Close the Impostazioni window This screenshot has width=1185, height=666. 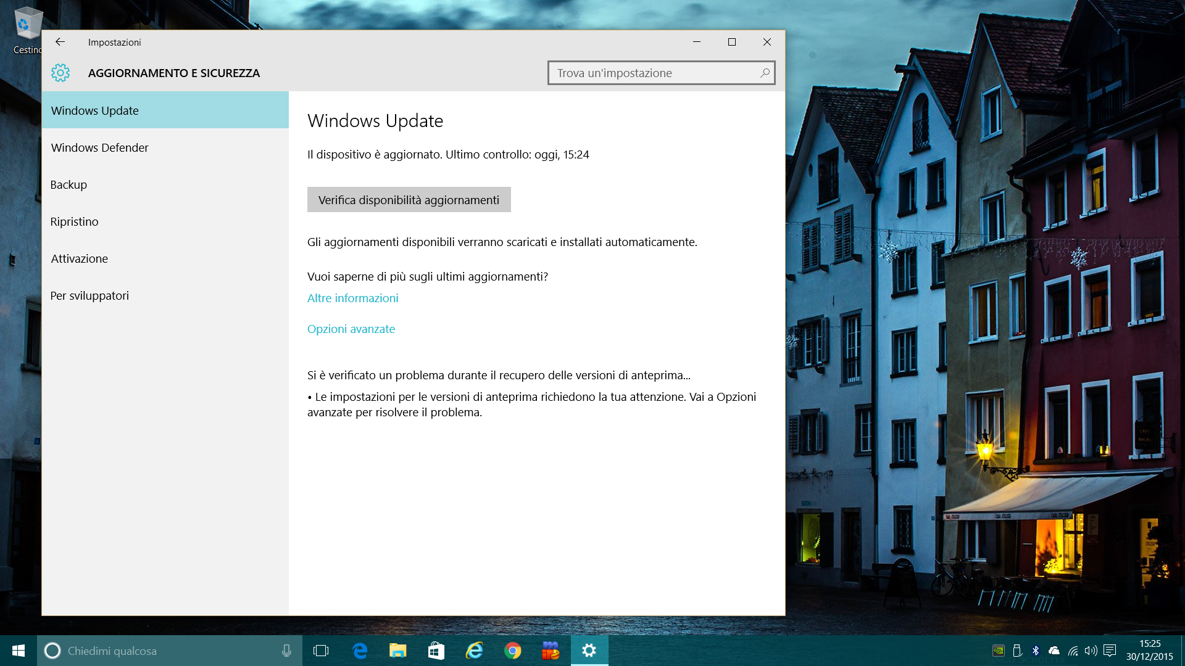click(x=767, y=42)
